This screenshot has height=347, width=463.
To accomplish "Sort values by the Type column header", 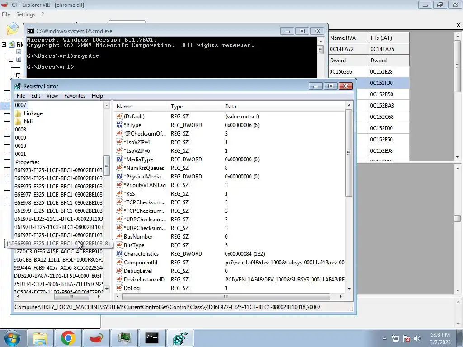I will [x=195, y=107].
